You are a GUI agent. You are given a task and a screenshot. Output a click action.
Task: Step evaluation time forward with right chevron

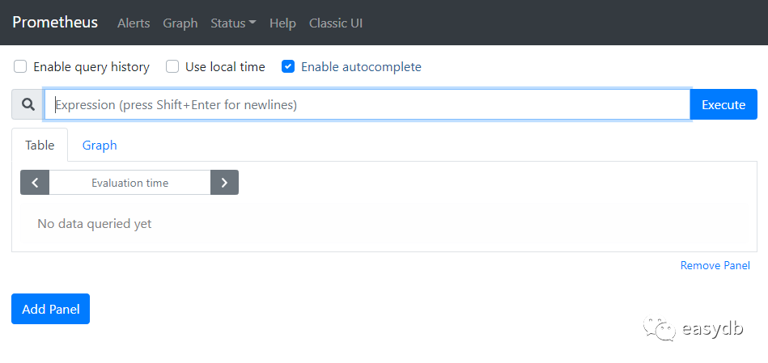pyautogui.click(x=224, y=183)
